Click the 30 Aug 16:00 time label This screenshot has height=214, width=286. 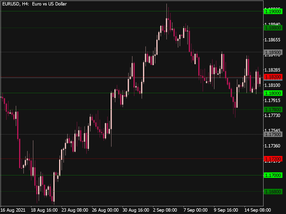[136, 210]
